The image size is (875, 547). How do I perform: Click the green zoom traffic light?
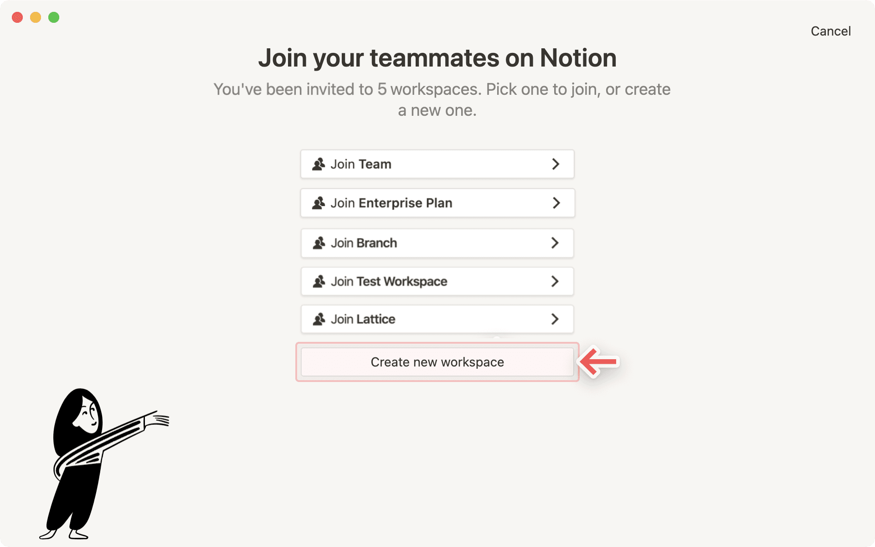coord(53,17)
